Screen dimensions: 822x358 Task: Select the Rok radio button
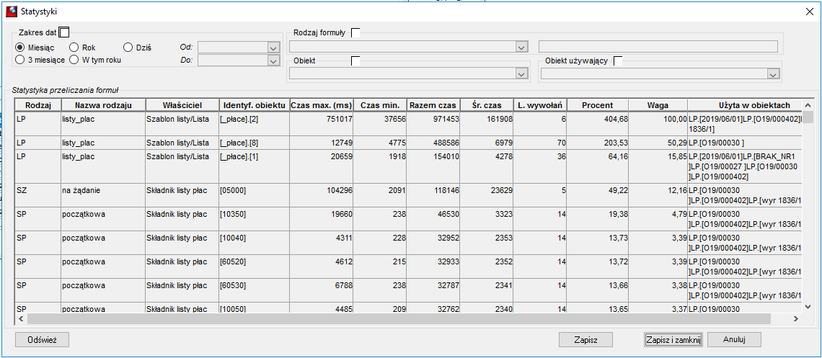pos(82,48)
